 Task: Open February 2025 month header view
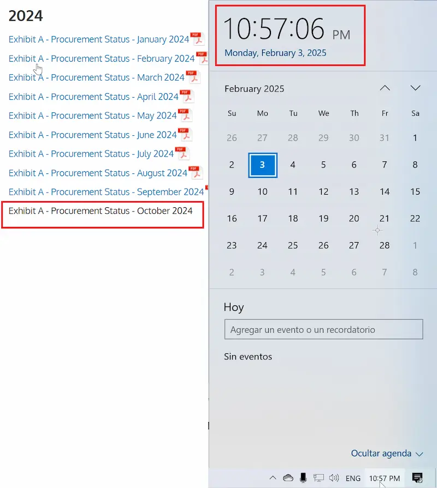(255, 89)
